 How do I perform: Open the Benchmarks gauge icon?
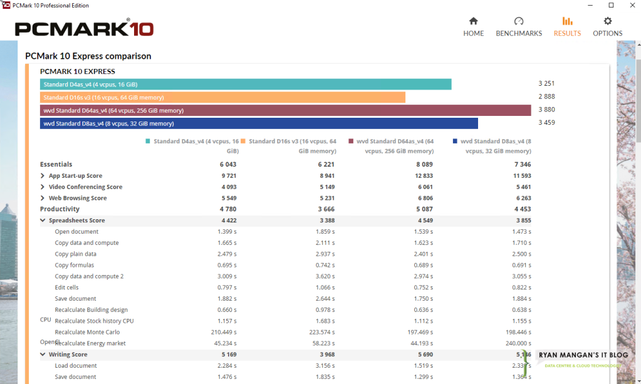coord(519,21)
